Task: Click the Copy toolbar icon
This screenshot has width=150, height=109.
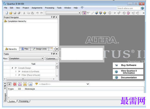Action: point(28,13)
